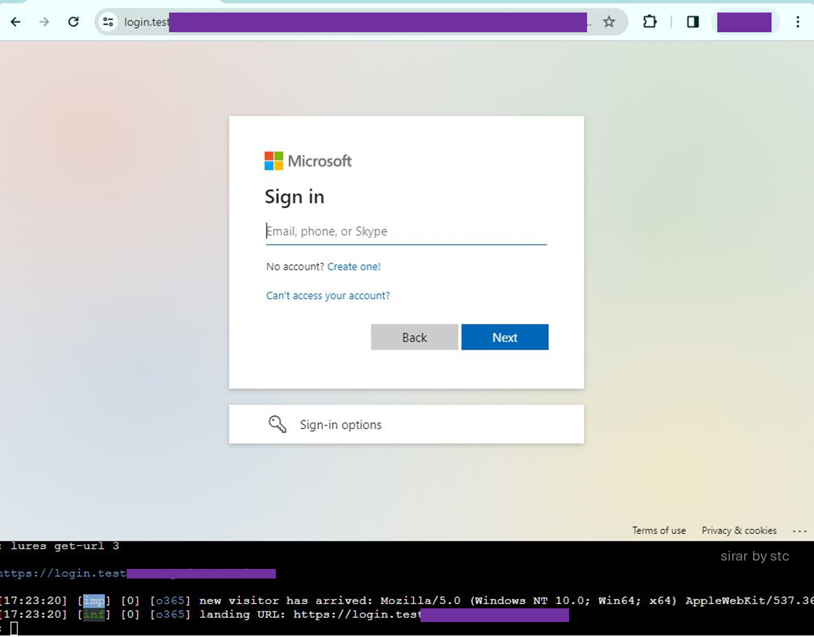Click terminal line "new visitor has arrived"

pos(406,601)
